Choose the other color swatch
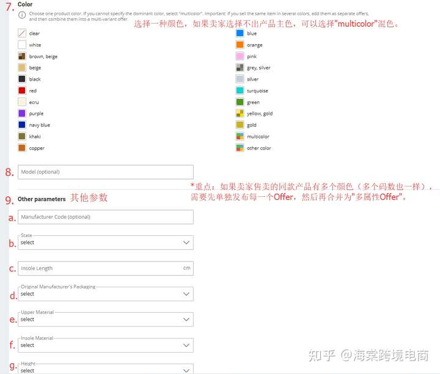This screenshot has height=374, width=440. tap(240, 148)
